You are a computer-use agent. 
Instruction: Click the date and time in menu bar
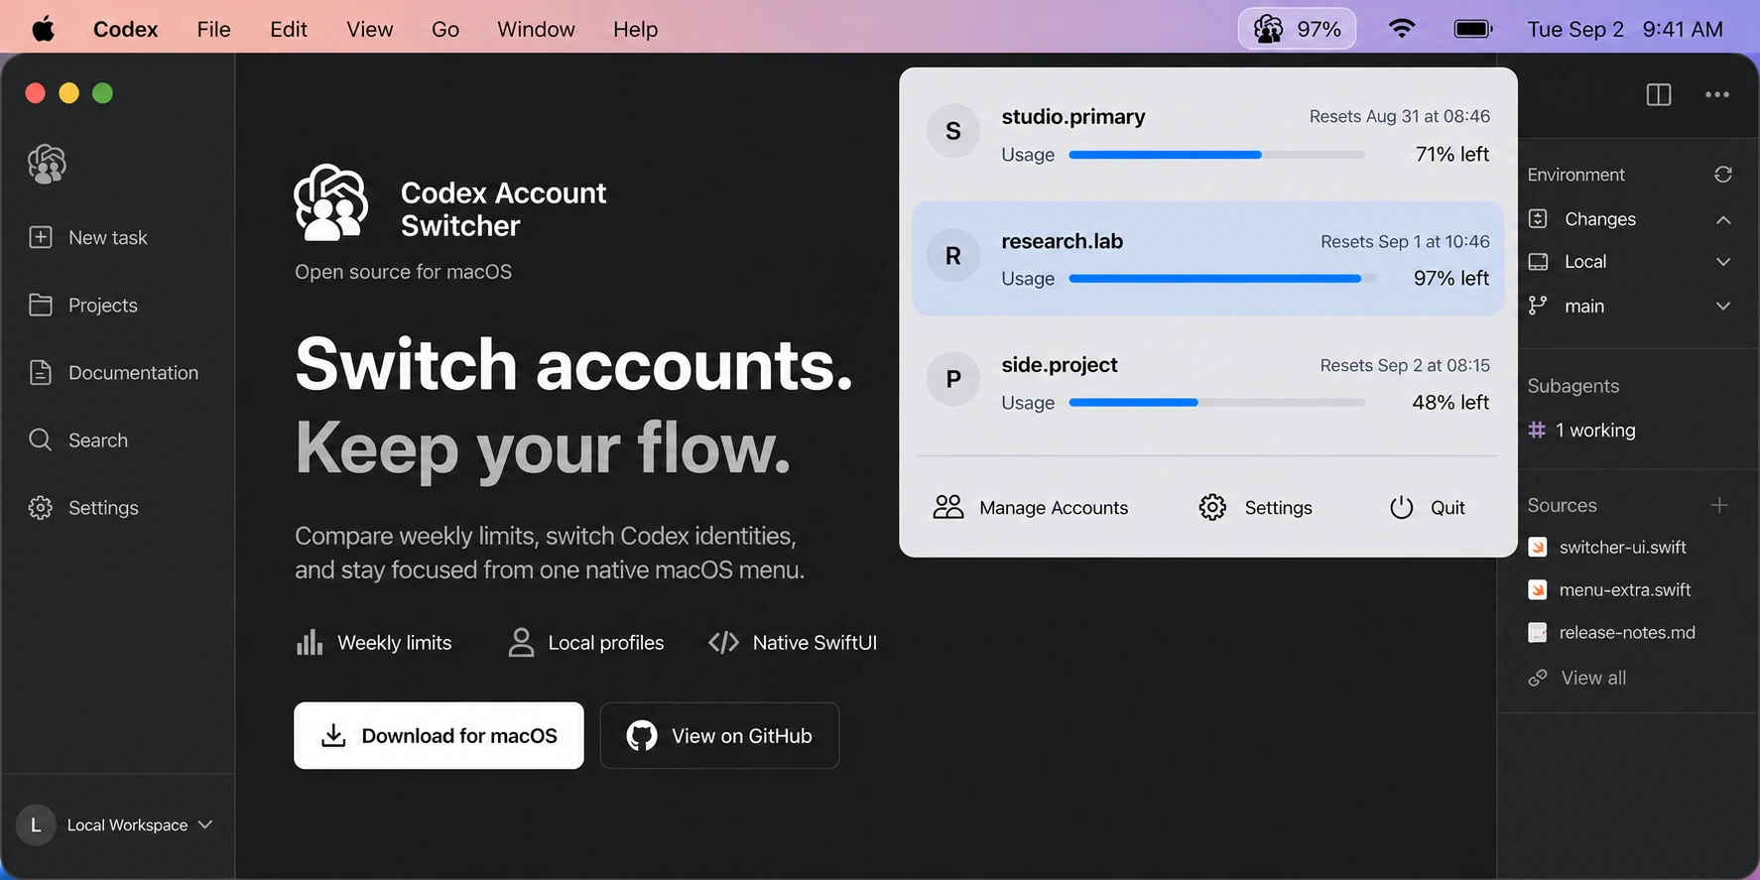pyautogui.click(x=1625, y=29)
